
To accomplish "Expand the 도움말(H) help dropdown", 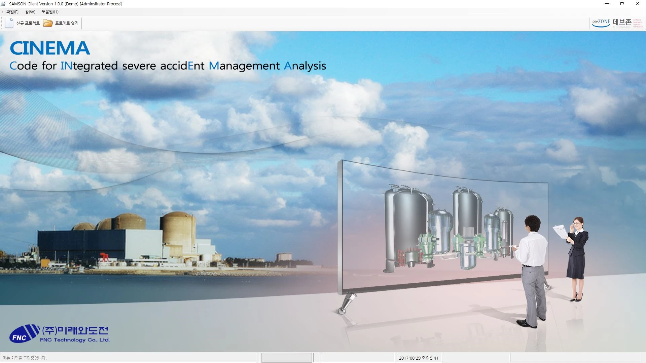I will pyautogui.click(x=50, y=12).
